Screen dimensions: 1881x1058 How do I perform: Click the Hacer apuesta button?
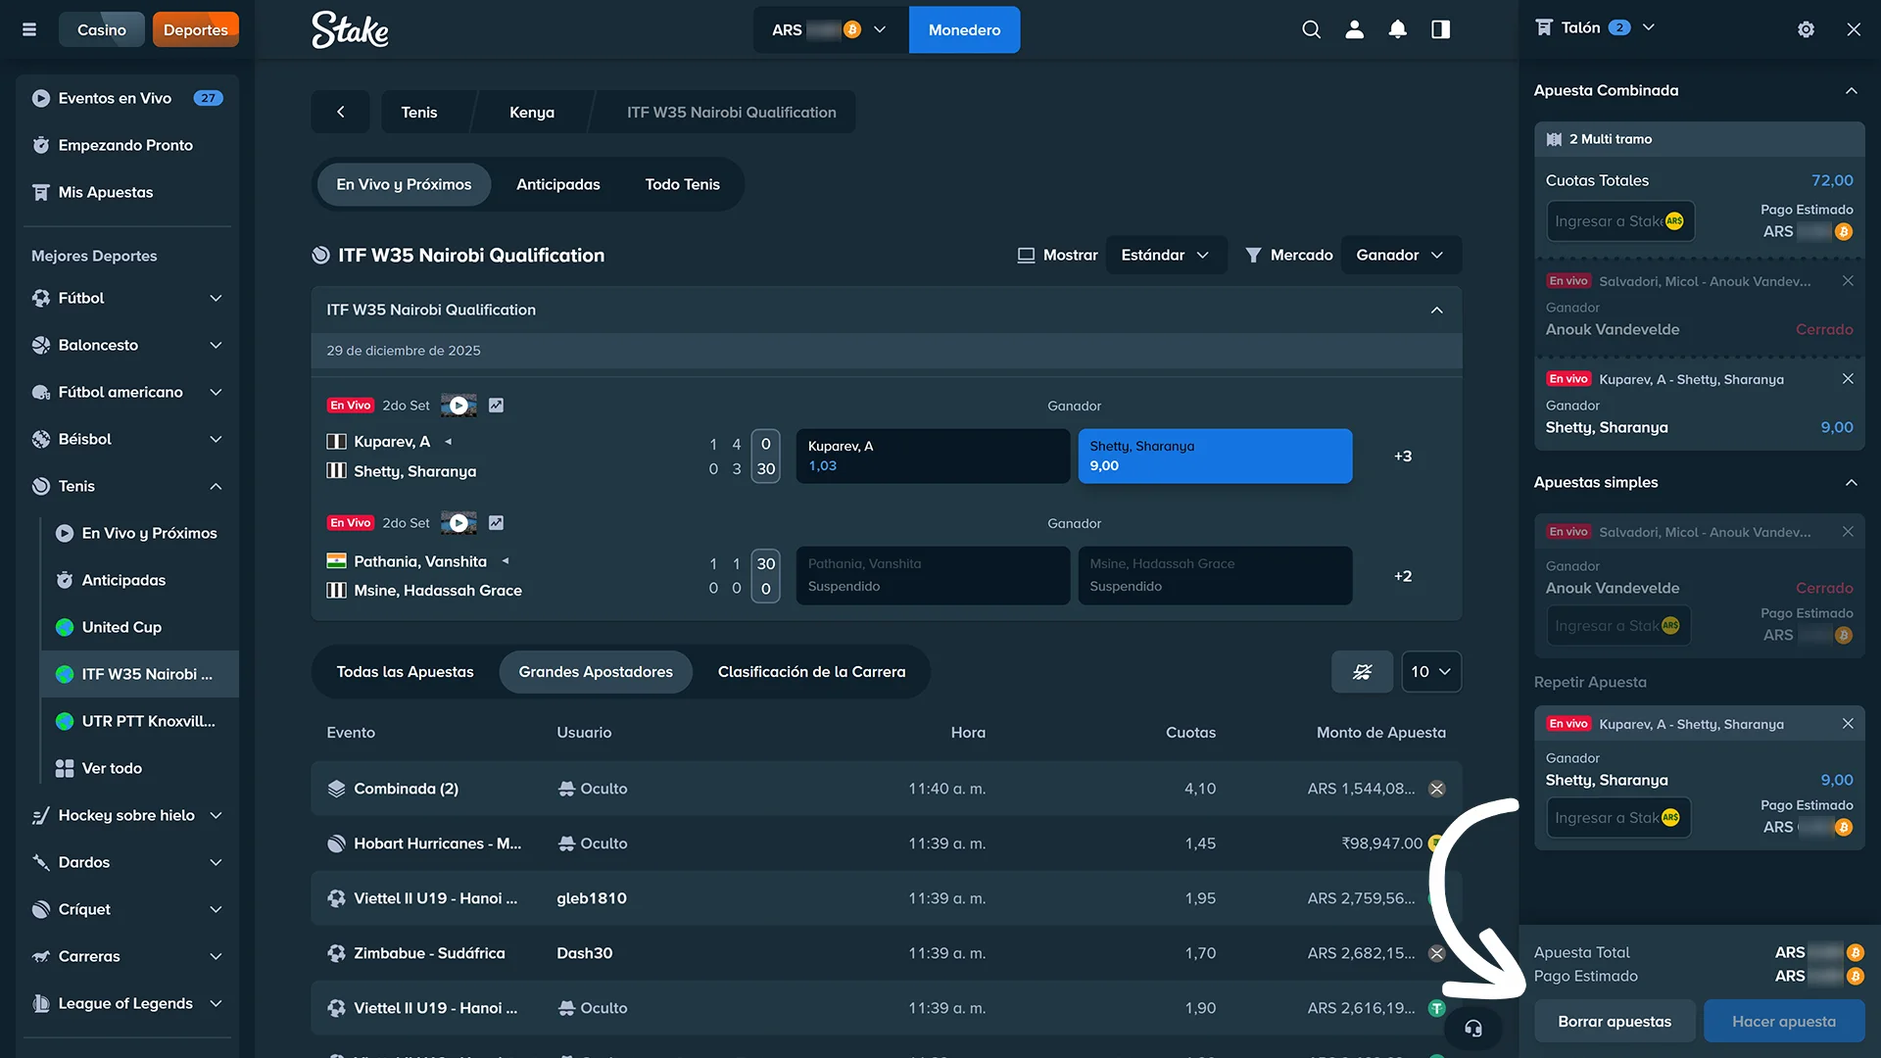[1782, 1020]
